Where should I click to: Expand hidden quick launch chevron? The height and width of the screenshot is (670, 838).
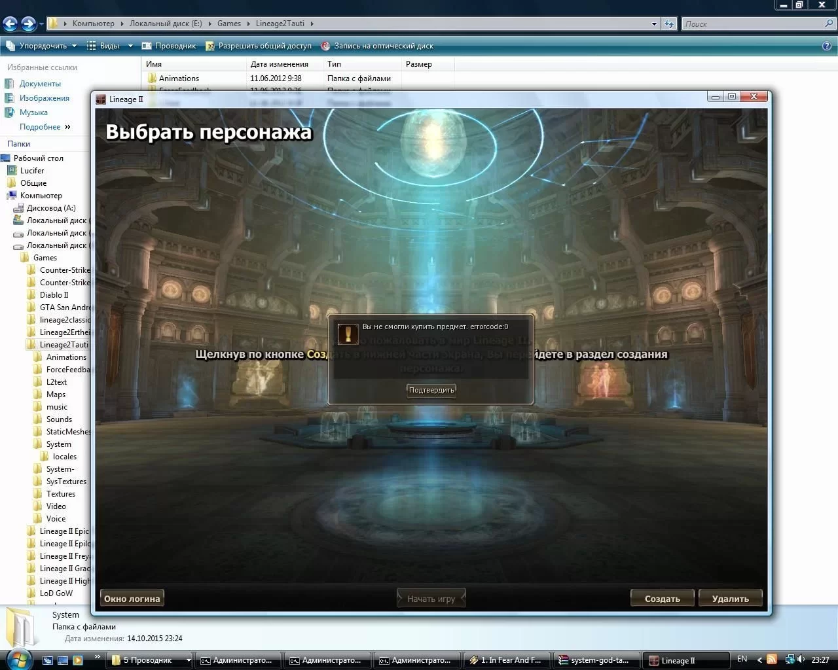pos(98,657)
